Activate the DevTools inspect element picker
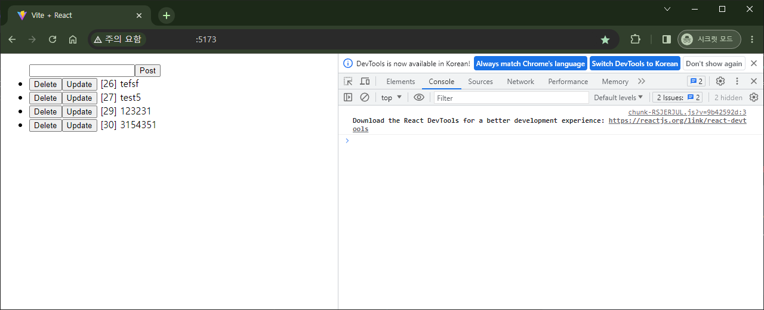Screen dimensions: 764x310 pyautogui.click(x=348, y=81)
